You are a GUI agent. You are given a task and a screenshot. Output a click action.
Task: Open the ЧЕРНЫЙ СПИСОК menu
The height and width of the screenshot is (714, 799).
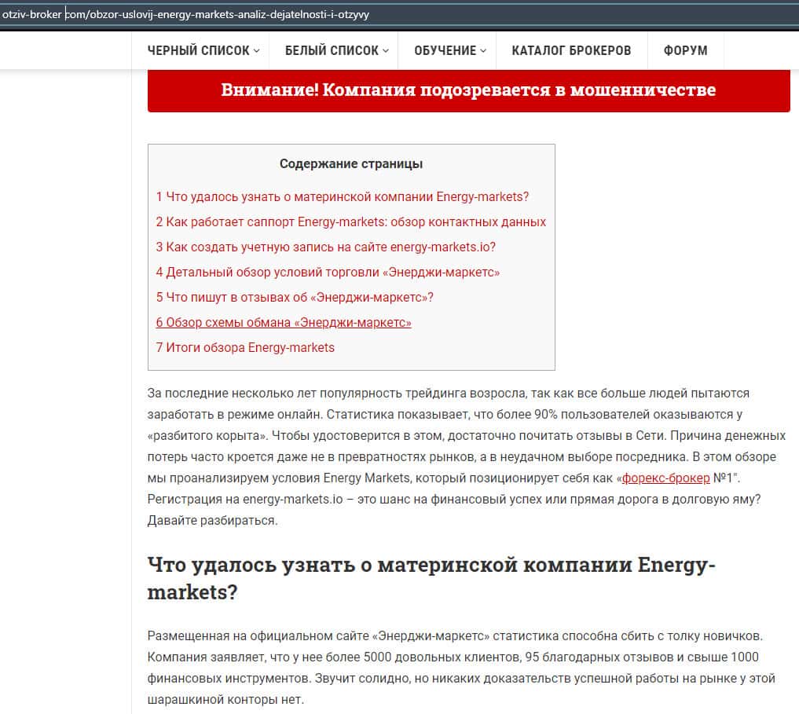tap(203, 50)
